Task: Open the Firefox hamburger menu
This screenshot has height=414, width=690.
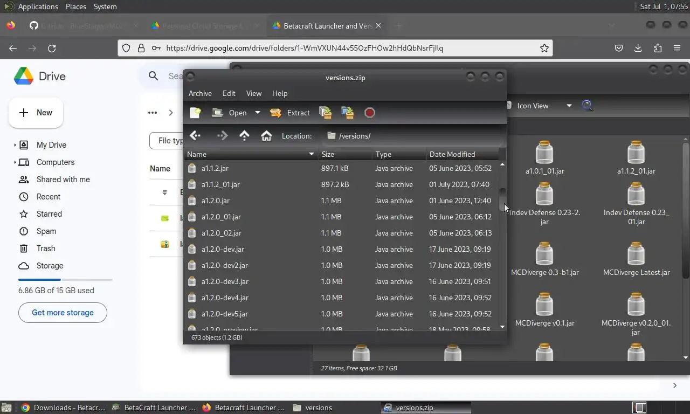Action: [x=677, y=48]
